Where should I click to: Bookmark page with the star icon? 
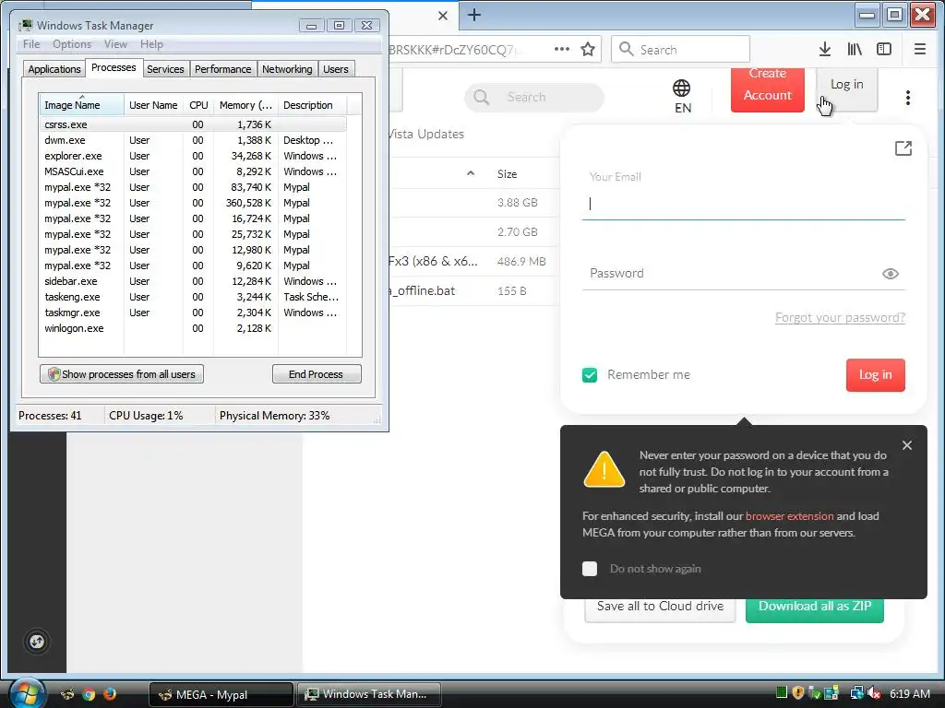coord(588,50)
